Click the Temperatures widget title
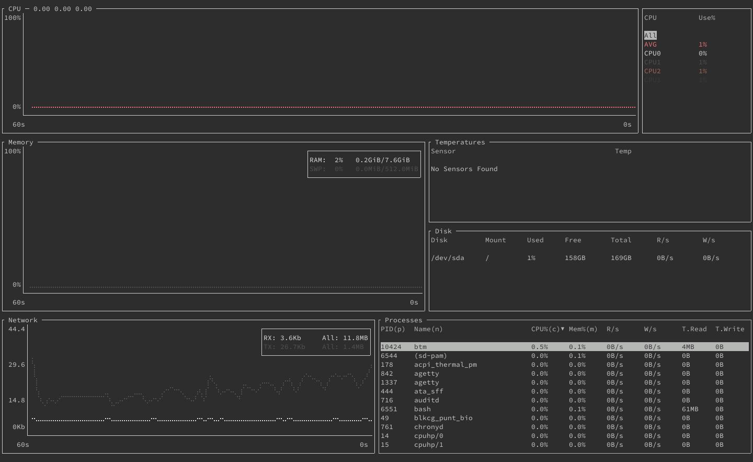This screenshot has height=462, width=753. [460, 142]
